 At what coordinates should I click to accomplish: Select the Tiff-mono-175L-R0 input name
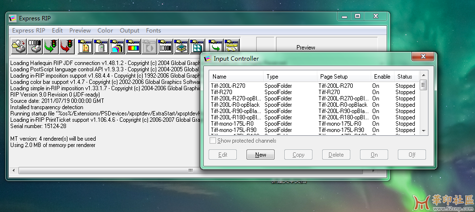(x=232, y=124)
